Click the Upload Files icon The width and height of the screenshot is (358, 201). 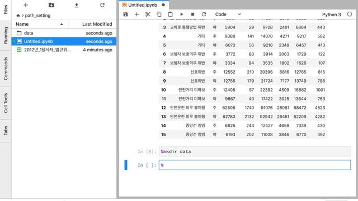click(77, 5)
